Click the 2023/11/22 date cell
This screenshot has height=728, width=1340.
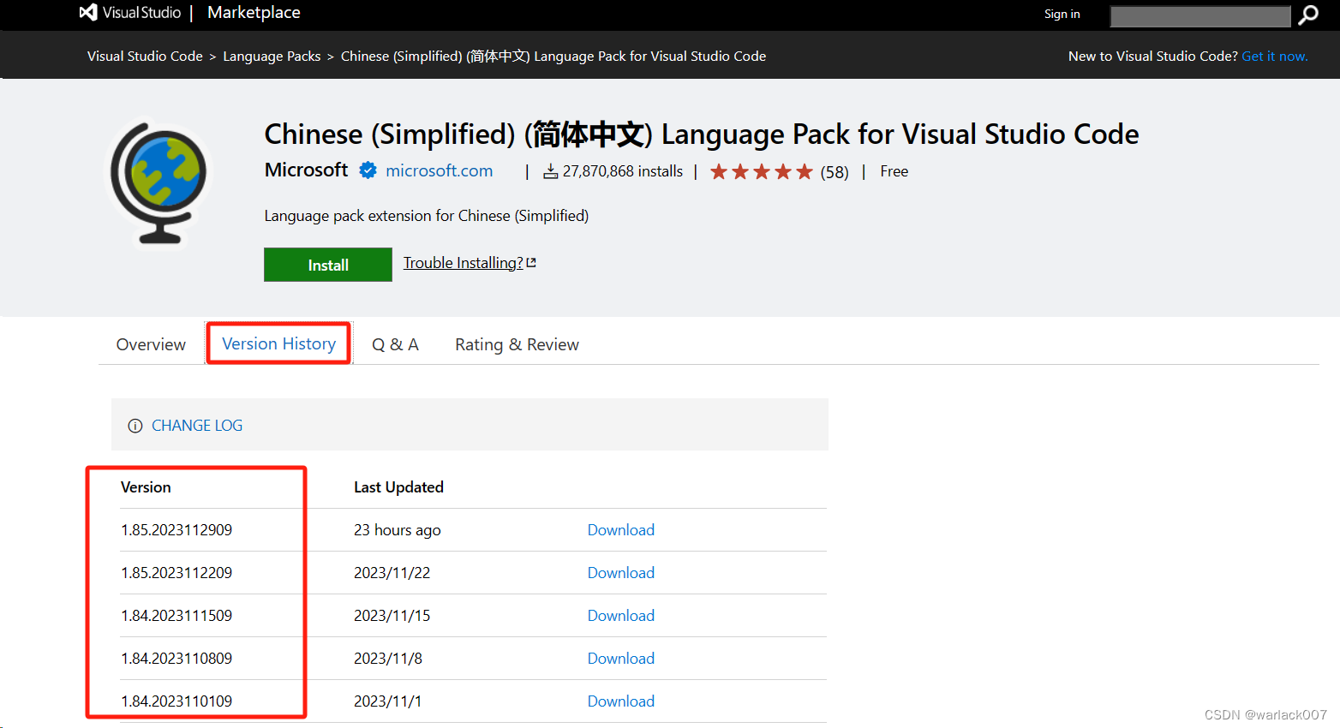pyautogui.click(x=392, y=573)
